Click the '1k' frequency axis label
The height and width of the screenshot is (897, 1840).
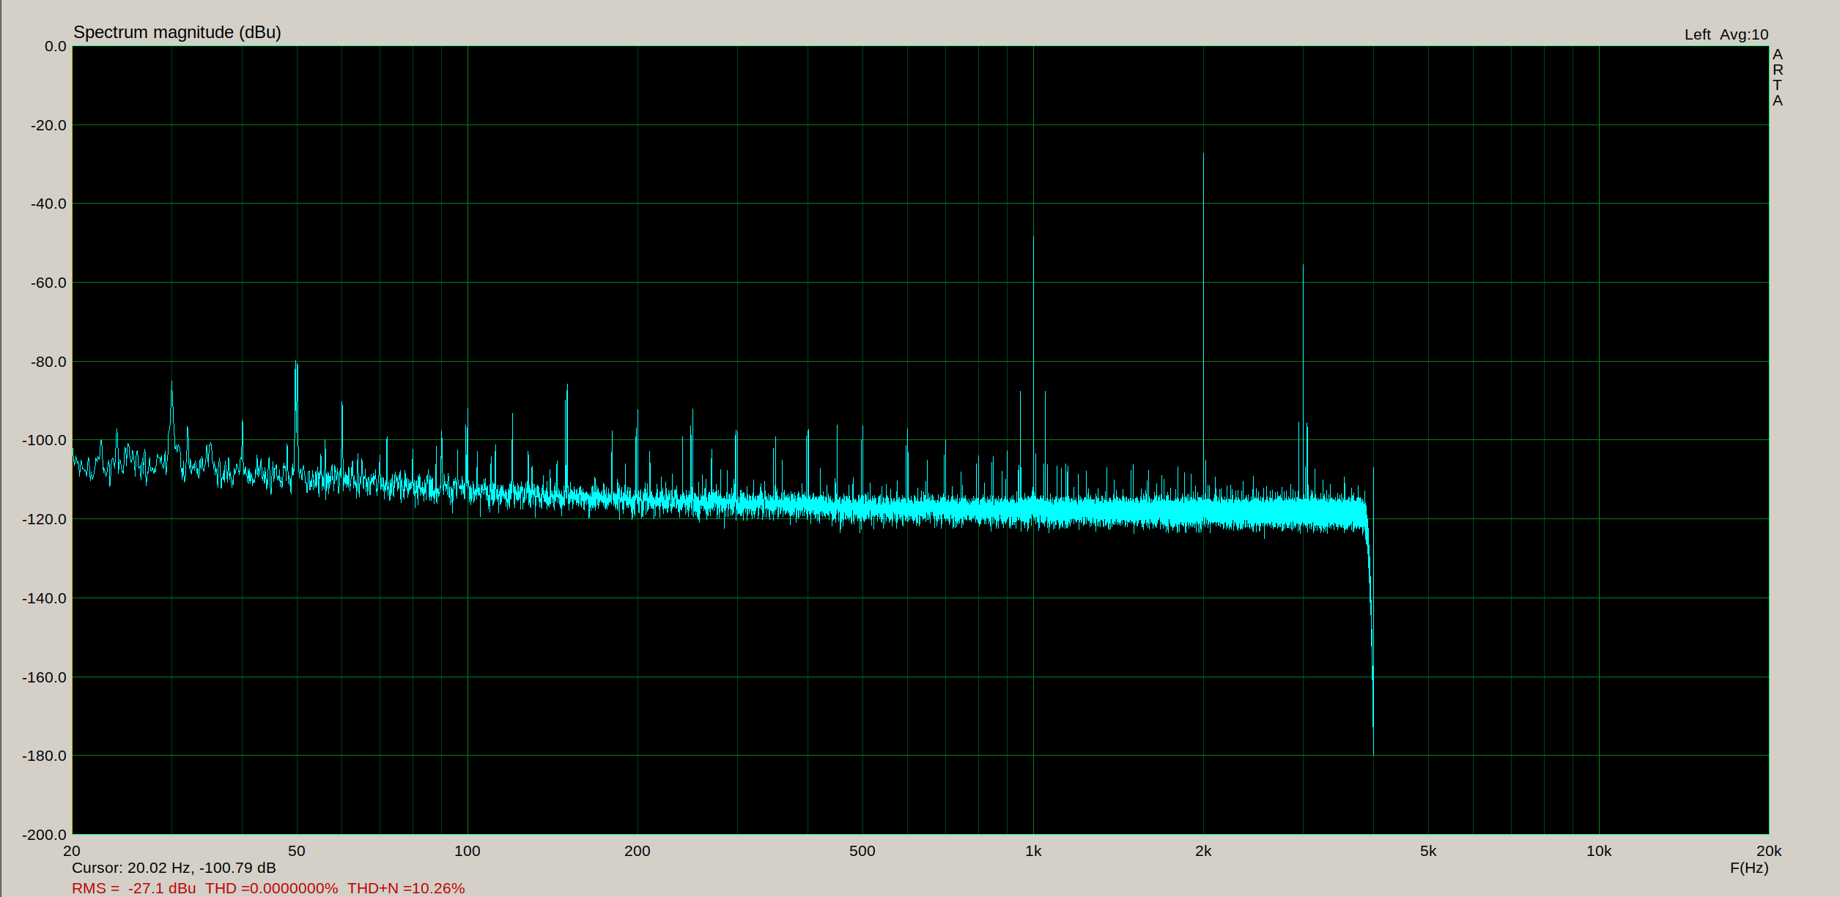1033,851
